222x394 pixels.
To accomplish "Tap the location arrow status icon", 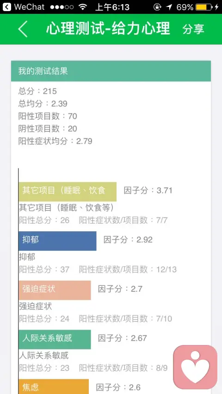I will [x=169, y=7].
